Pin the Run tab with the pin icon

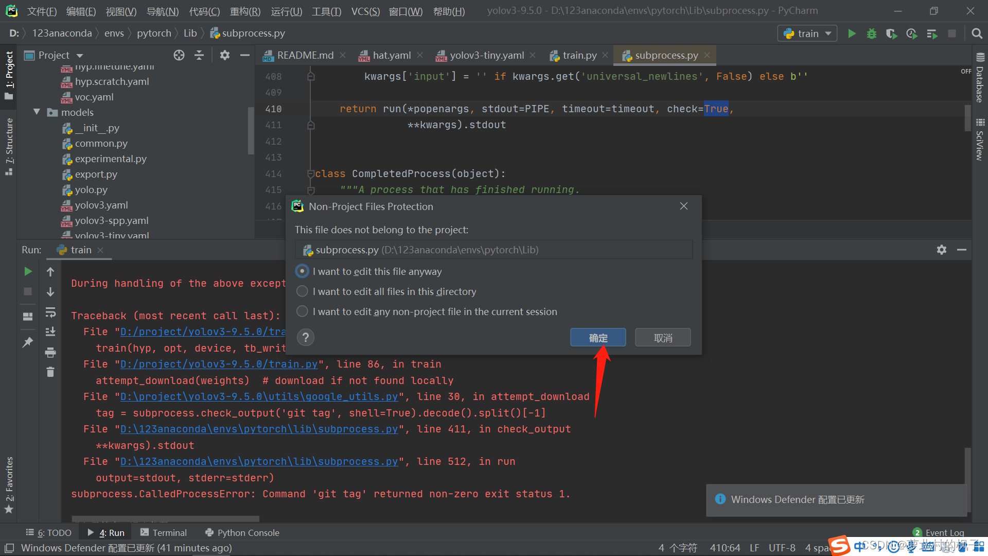coord(28,342)
